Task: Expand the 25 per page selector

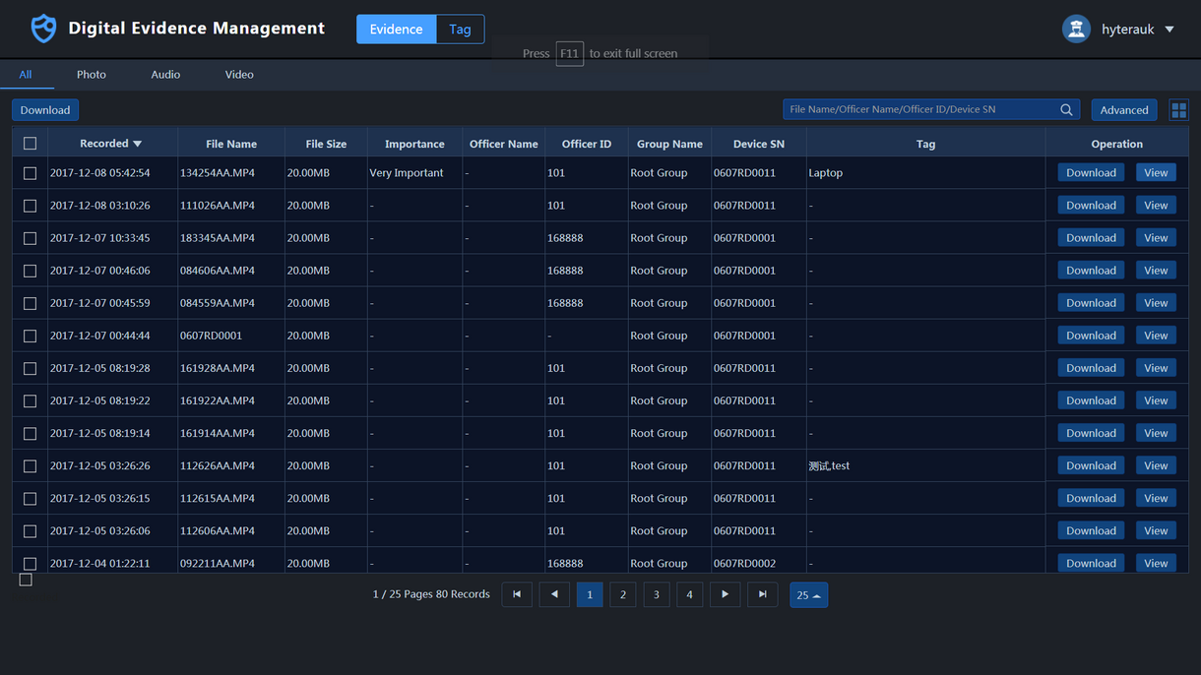Action: pos(808,595)
